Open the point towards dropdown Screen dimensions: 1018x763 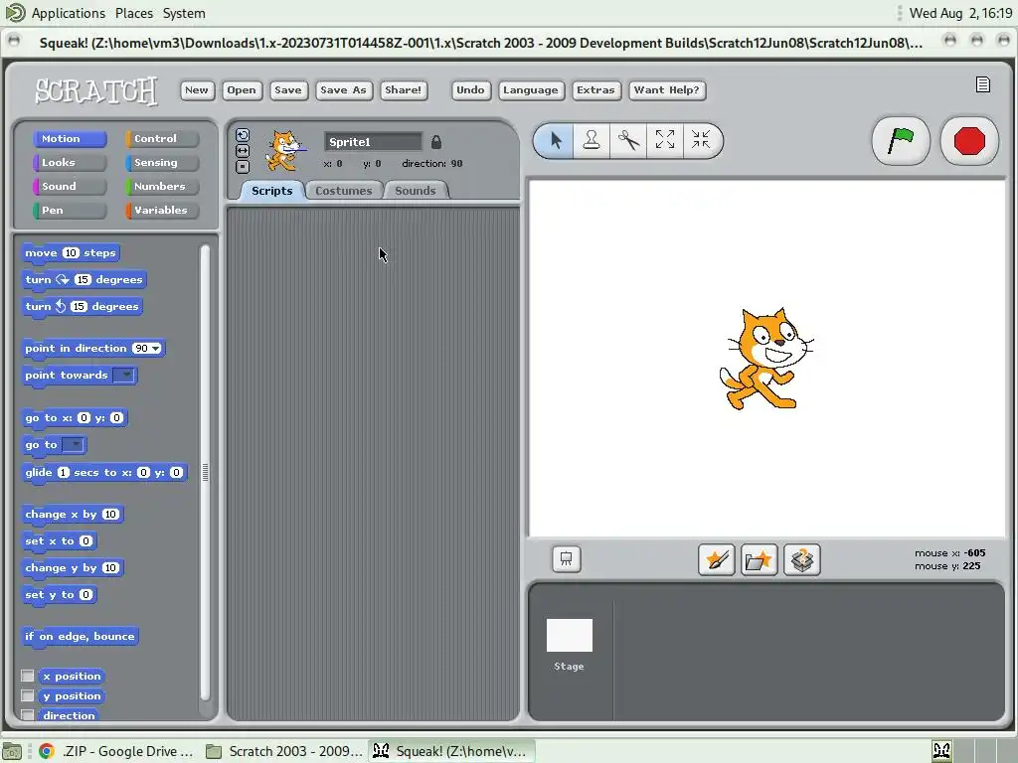123,375
